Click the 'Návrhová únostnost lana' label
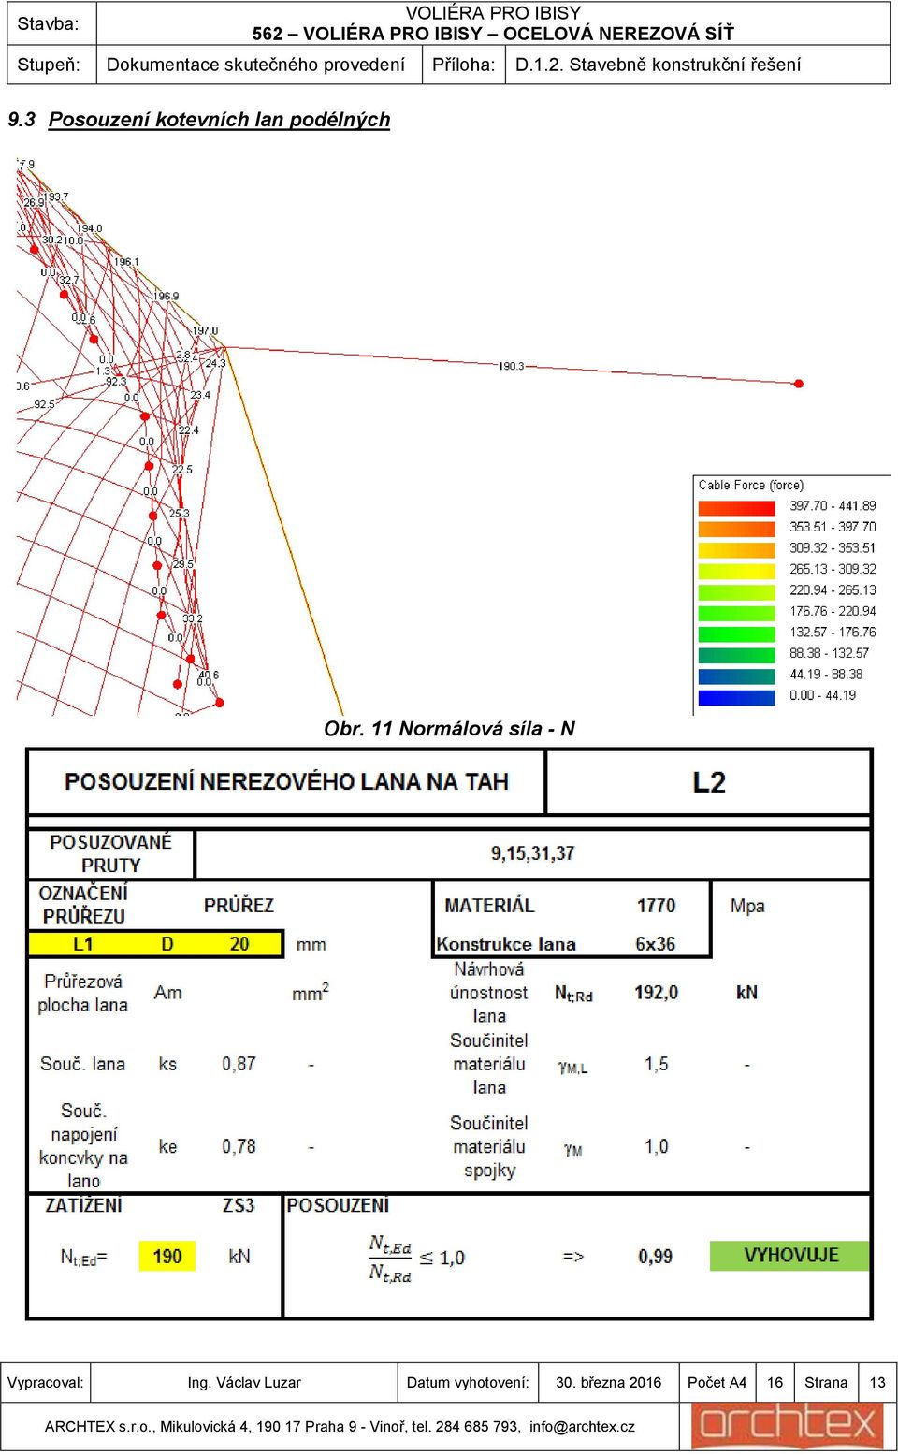898x1455 pixels. (x=489, y=992)
